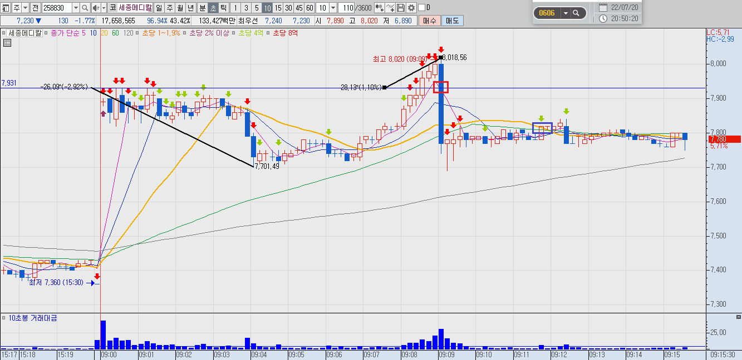Switch to the 분 minute chart period
Screen dimensions: 742x360
pos(202,8)
